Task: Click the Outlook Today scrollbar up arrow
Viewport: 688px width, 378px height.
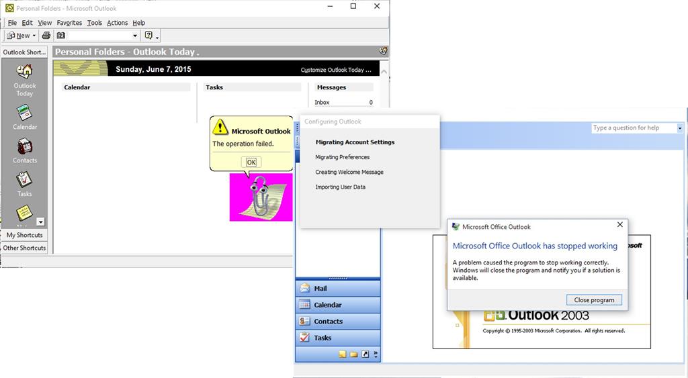Action: pyautogui.click(x=384, y=71)
